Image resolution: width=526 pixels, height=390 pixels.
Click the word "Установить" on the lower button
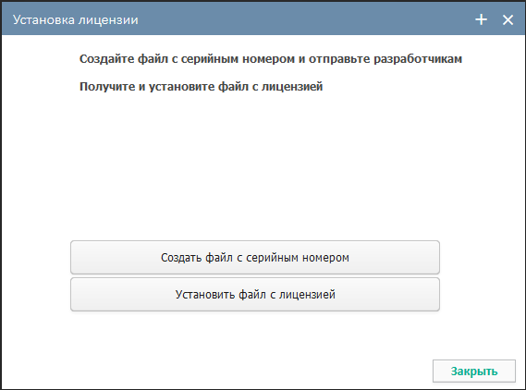pyautogui.click(x=205, y=295)
